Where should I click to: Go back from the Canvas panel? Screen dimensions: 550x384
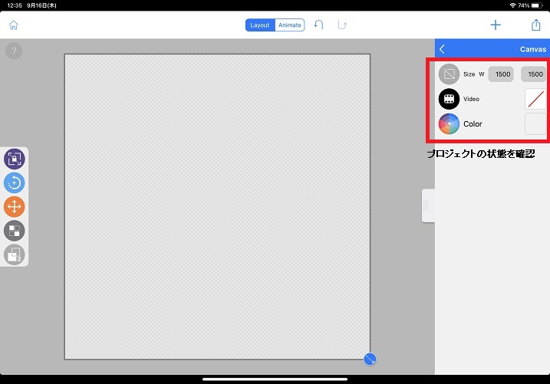(443, 49)
